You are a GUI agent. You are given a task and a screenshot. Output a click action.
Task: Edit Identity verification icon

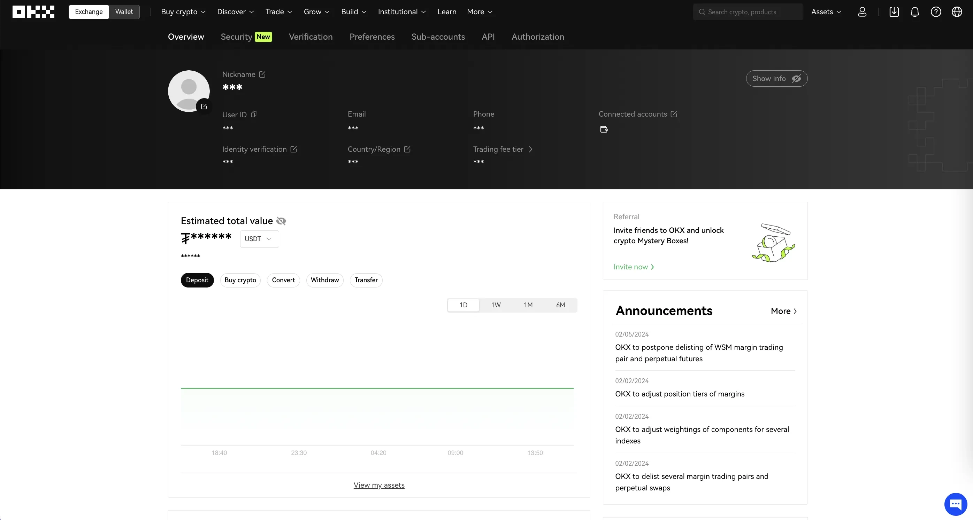point(293,149)
